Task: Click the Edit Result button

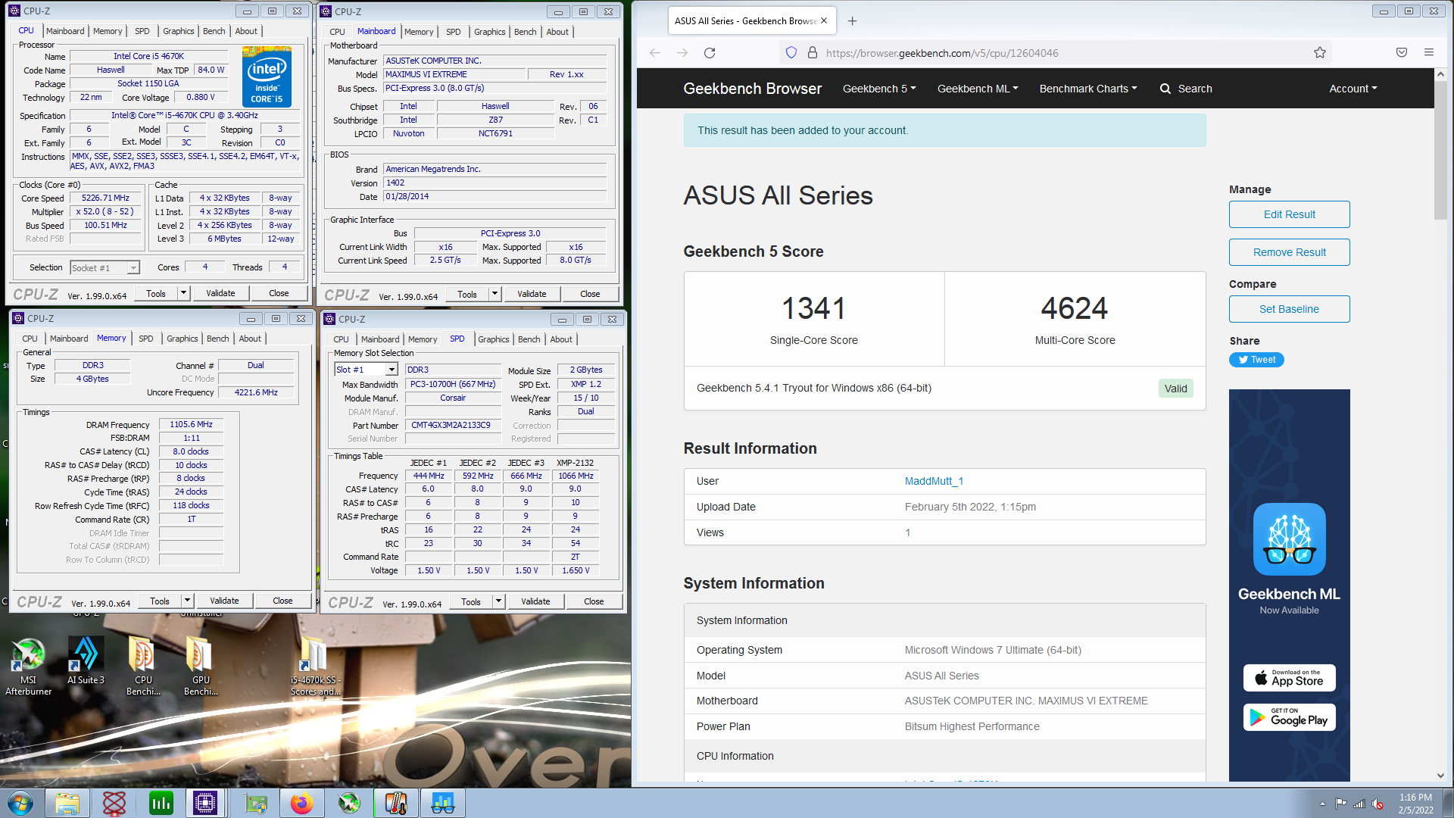Action: (x=1289, y=214)
